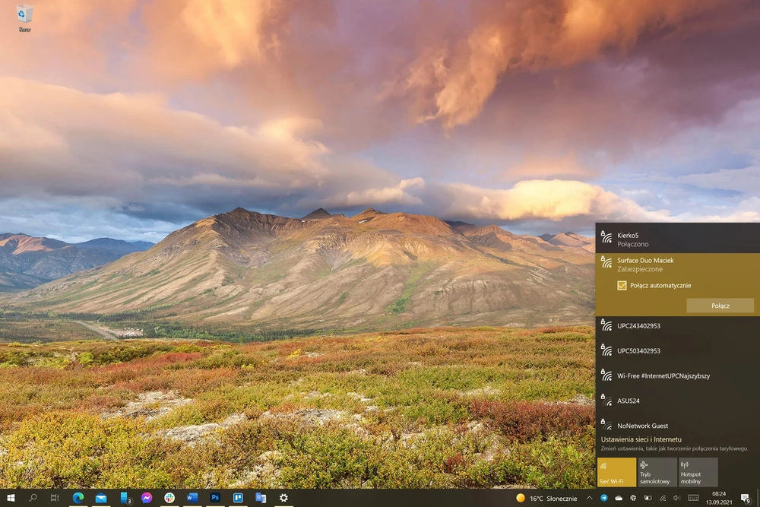
Task: Open Ustawienia sieci i Internetu link
Action: (x=641, y=439)
